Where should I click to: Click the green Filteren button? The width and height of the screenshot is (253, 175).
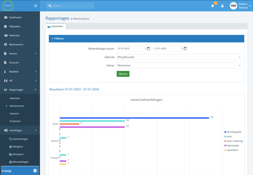(x=123, y=74)
